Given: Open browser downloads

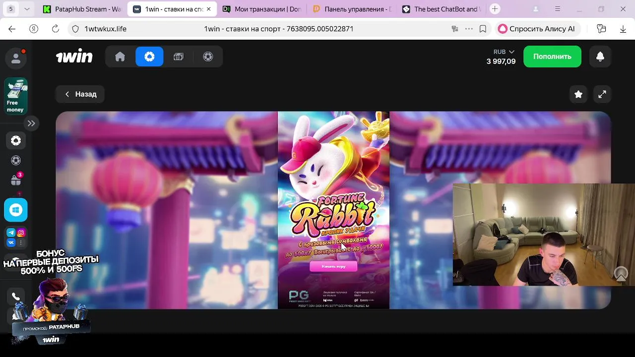Looking at the screenshot, I should click(x=623, y=29).
